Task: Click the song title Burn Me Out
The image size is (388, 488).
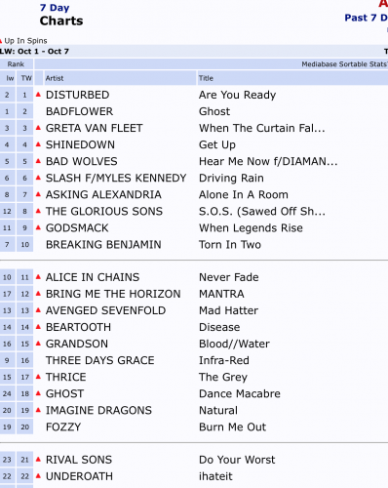Action: (x=233, y=427)
